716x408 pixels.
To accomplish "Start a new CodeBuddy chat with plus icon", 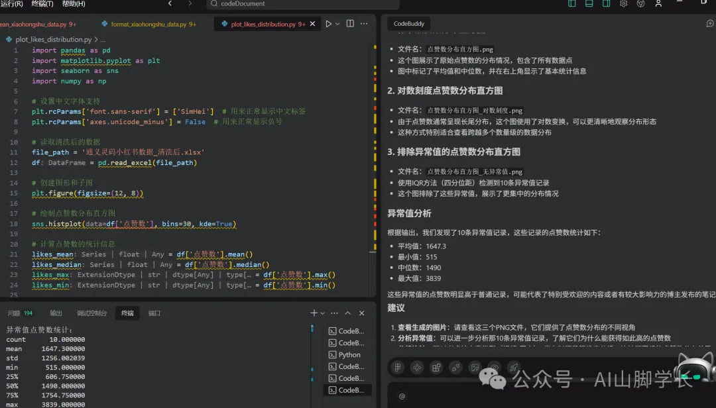I will tap(709, 24).
